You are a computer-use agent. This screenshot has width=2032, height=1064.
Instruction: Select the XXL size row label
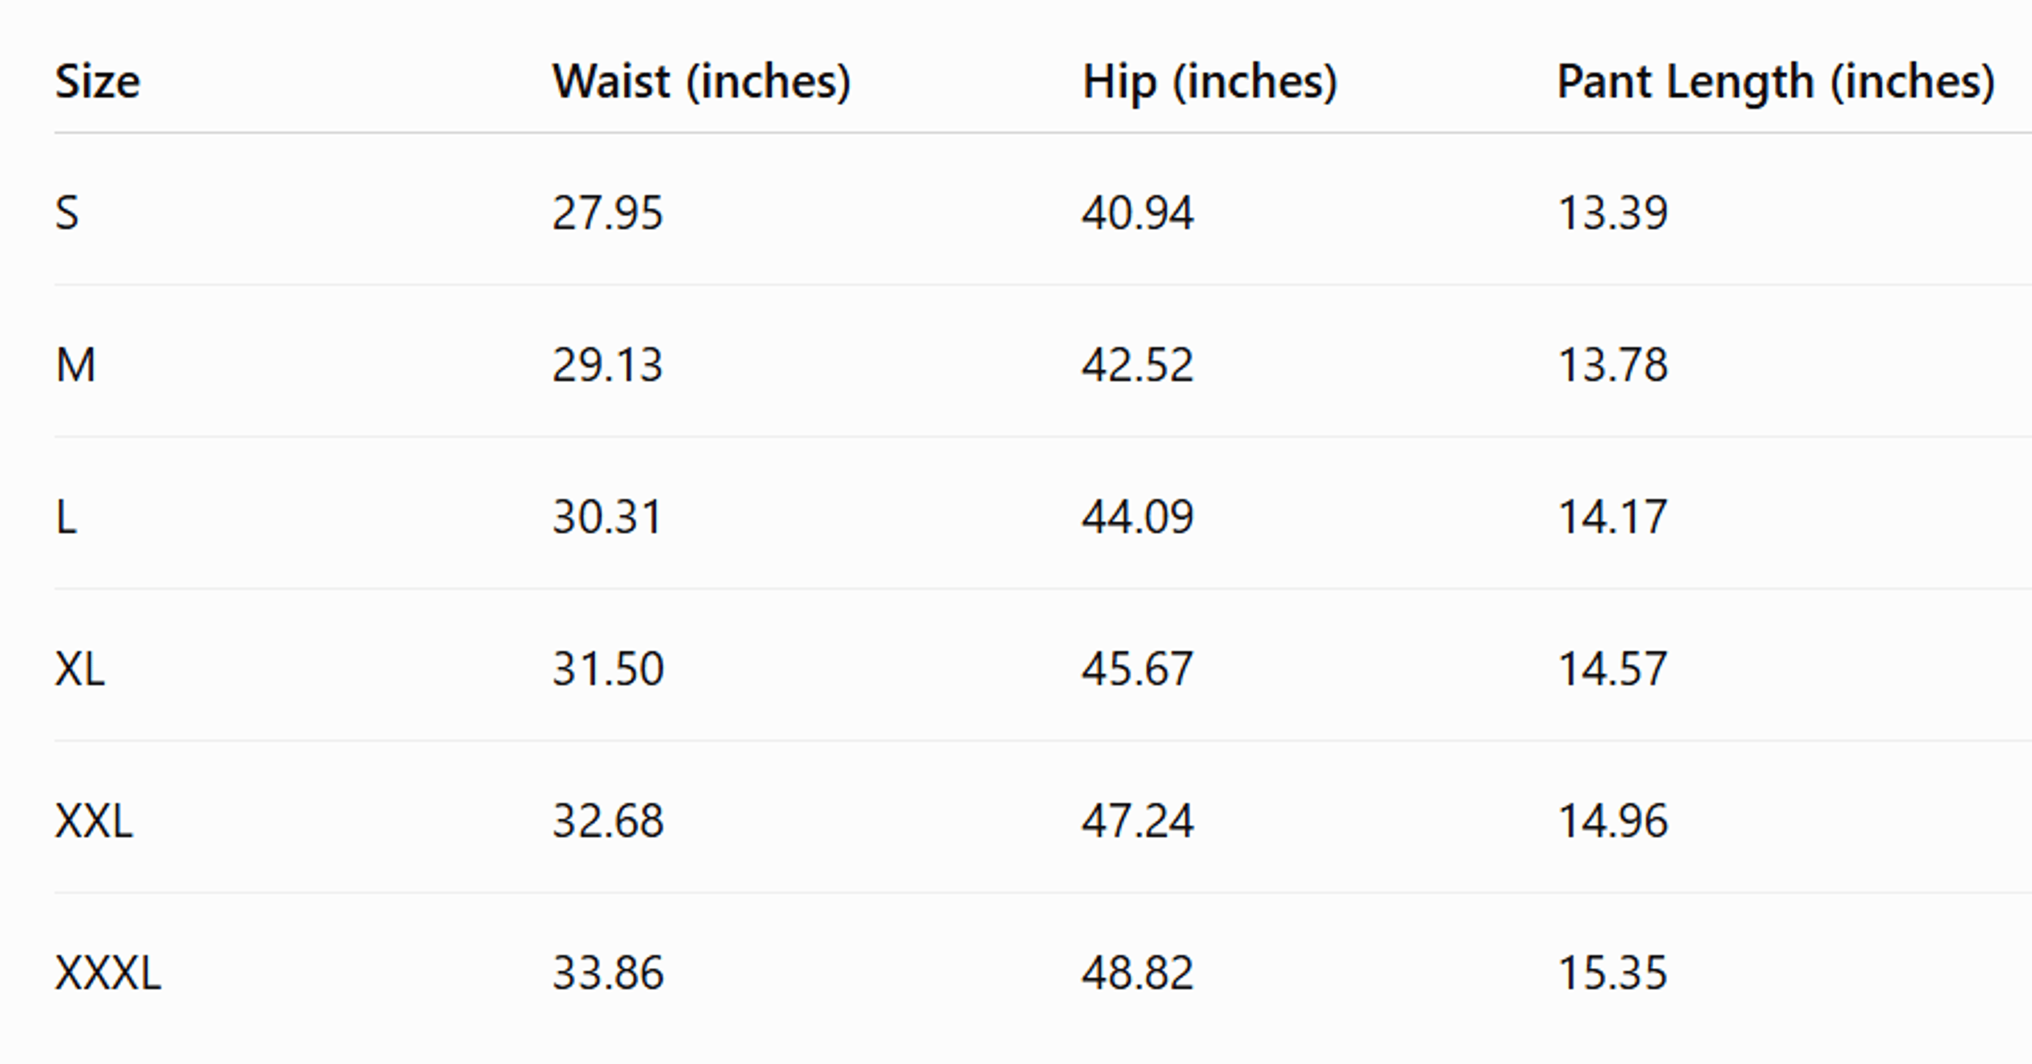click(94, 821)
